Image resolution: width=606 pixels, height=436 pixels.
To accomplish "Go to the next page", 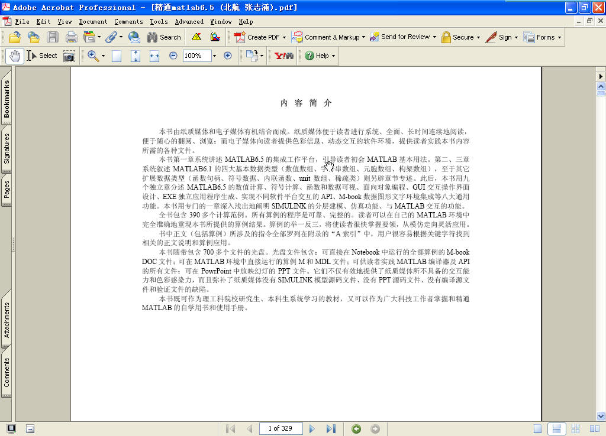I will (x=312, y=429).
